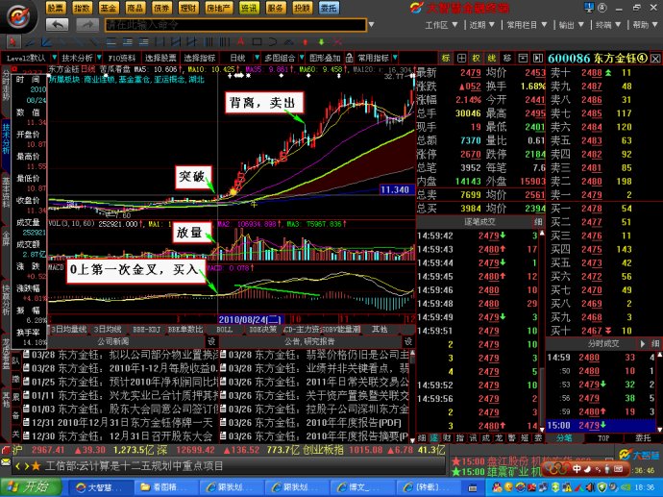Open the 终端 dropdown menu
This screenshot has height=497, width=663.
click(x=608, y=25)
